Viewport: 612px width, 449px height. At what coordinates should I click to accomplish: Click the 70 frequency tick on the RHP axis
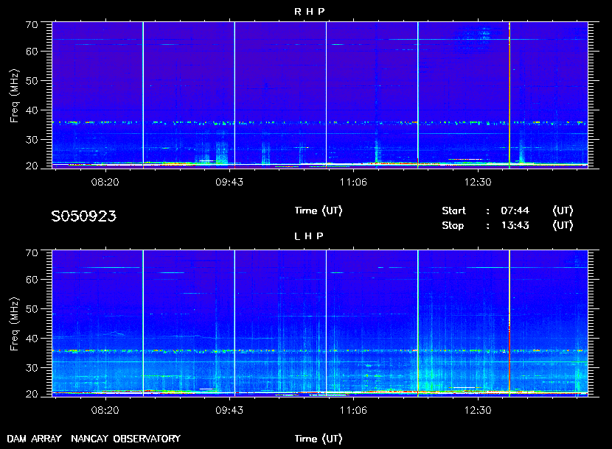(32, 25)
